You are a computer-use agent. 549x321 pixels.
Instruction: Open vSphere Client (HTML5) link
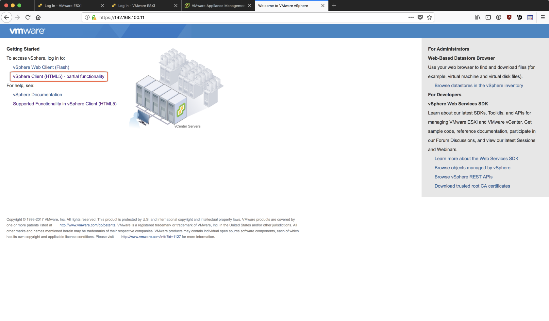pyautogui.click(x=59, y=76)
